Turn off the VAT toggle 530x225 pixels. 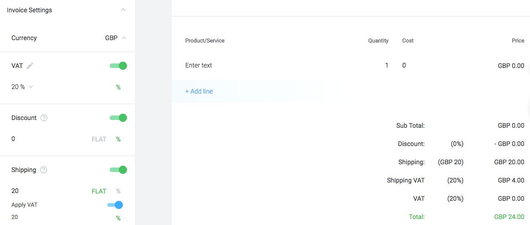pyautogui.click(x=118, y=66)
